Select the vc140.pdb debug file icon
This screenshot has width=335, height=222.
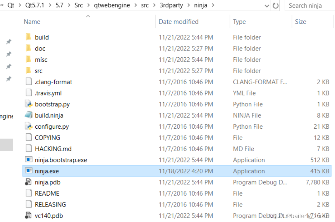pyautogui.click(x=28, y=215)
